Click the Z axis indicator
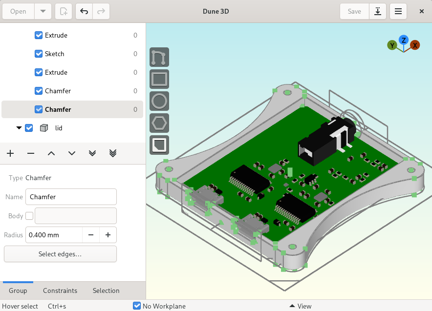This screenshot has height=311, width=432. [404, 40]
